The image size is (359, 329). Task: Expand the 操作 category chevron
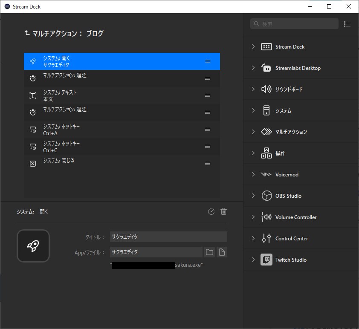(253, 153)
